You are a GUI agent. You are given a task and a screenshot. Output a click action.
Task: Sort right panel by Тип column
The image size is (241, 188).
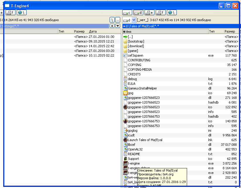pos(216,31)
